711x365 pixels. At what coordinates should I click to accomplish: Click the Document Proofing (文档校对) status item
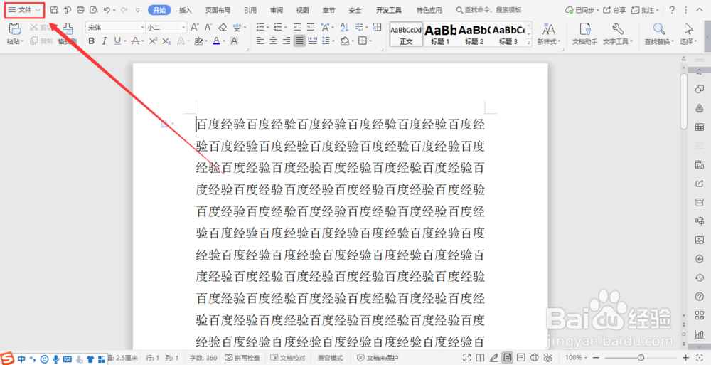(288, 358)
